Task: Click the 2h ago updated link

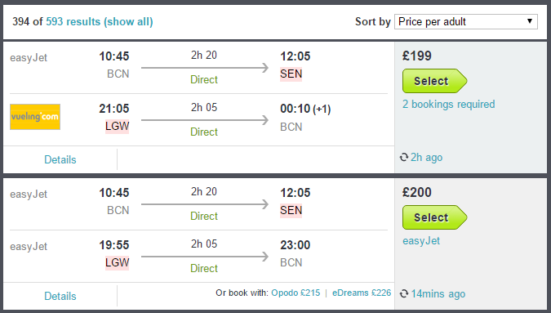Action: coord(427,158)
